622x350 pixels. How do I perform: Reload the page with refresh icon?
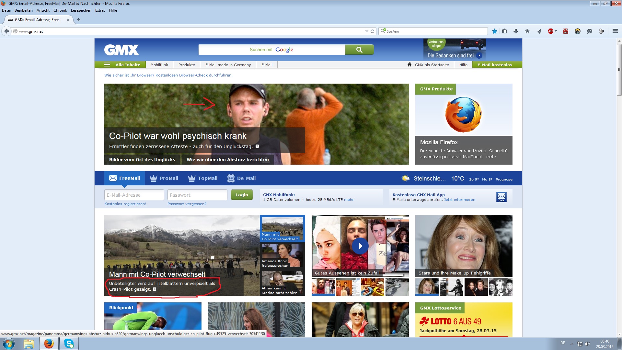point(373,31)
